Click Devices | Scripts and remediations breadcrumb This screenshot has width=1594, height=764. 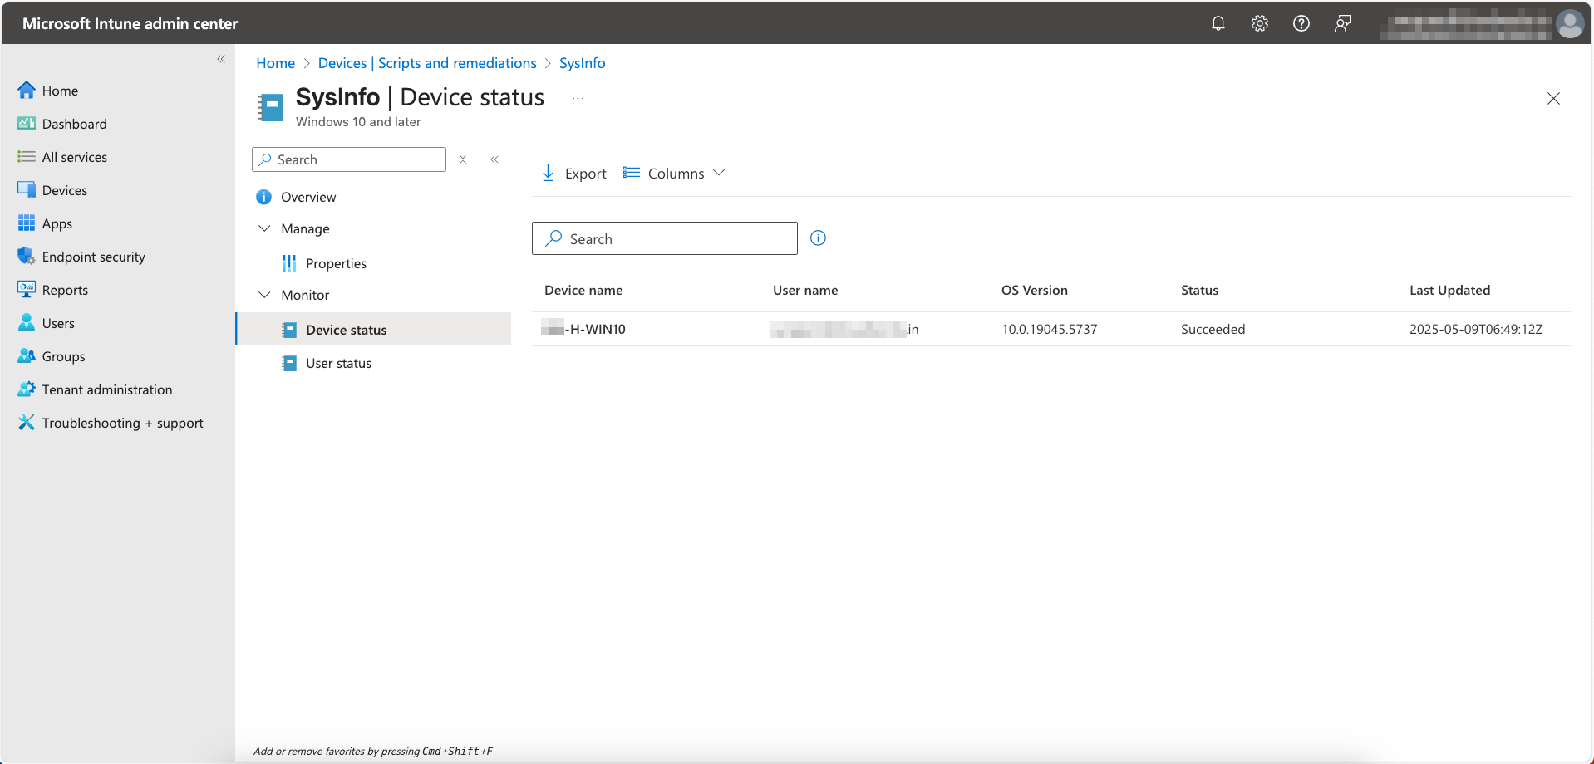click(x=427, y=63)
